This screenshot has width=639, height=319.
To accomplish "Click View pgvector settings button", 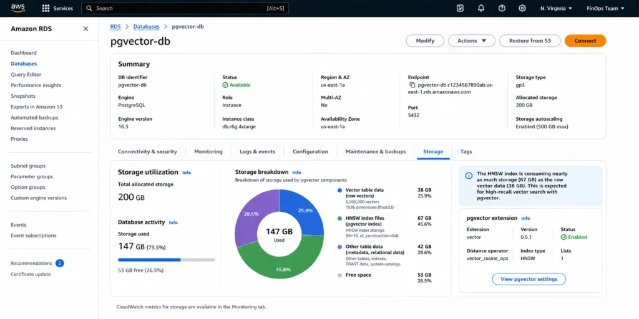I will [529, 279].
